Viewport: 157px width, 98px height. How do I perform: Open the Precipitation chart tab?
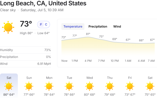pos(98,27)
